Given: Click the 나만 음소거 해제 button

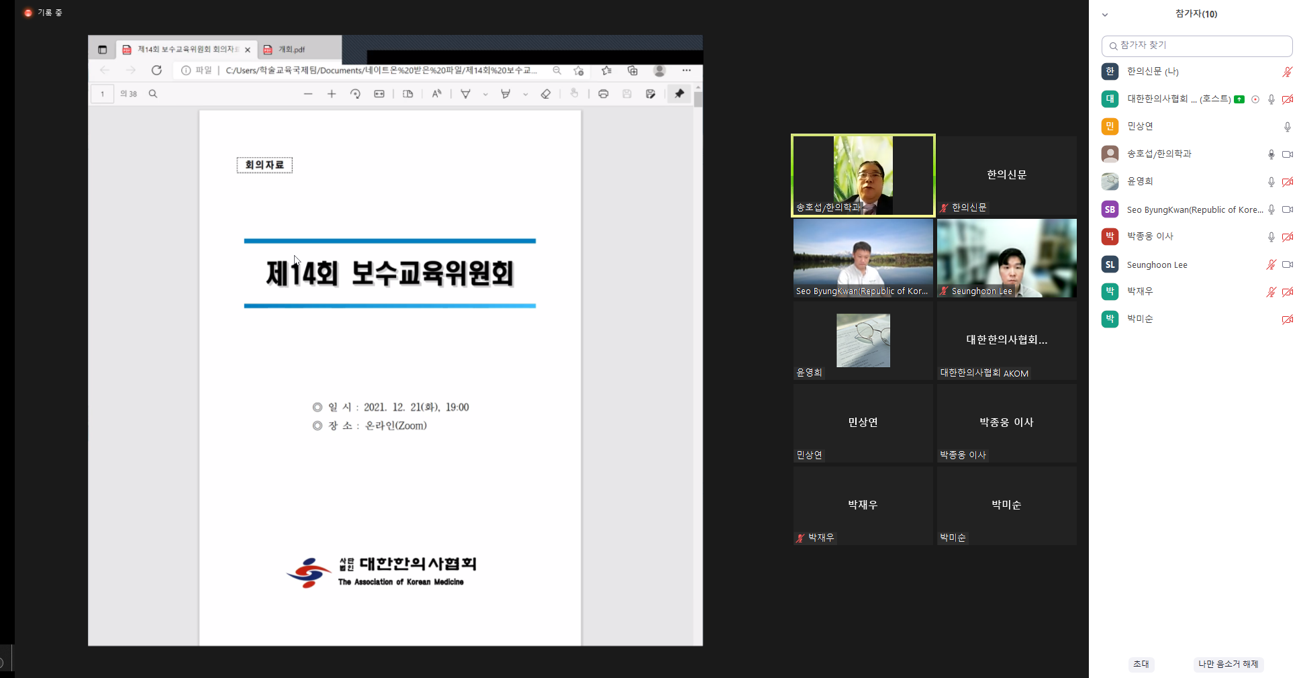Looking at the screenshot, I should pos(1228,664).
